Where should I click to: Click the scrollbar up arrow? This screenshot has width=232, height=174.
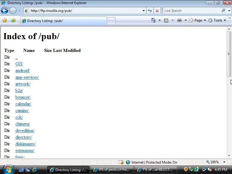229,29
